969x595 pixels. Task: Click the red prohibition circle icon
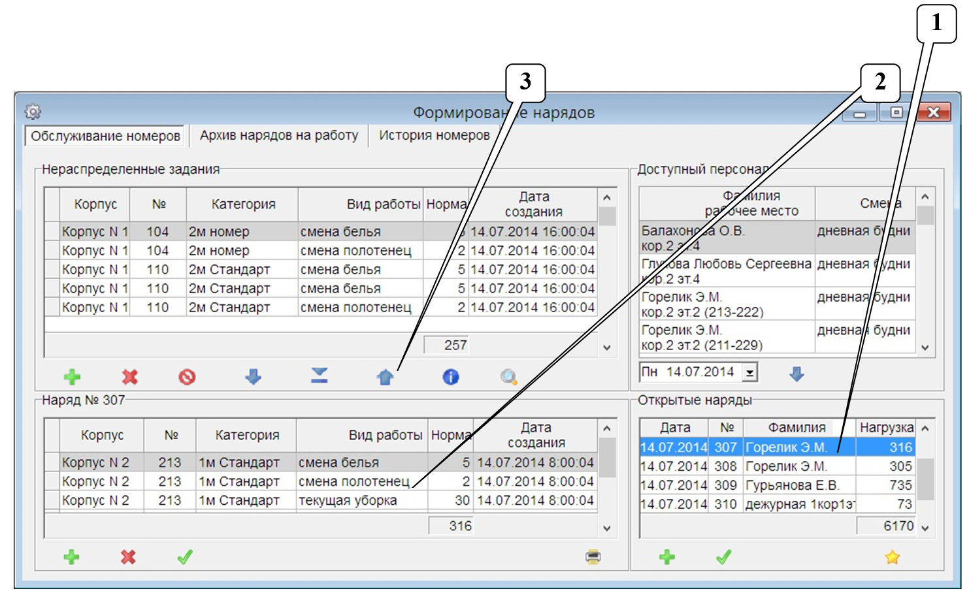pos(187,377)
